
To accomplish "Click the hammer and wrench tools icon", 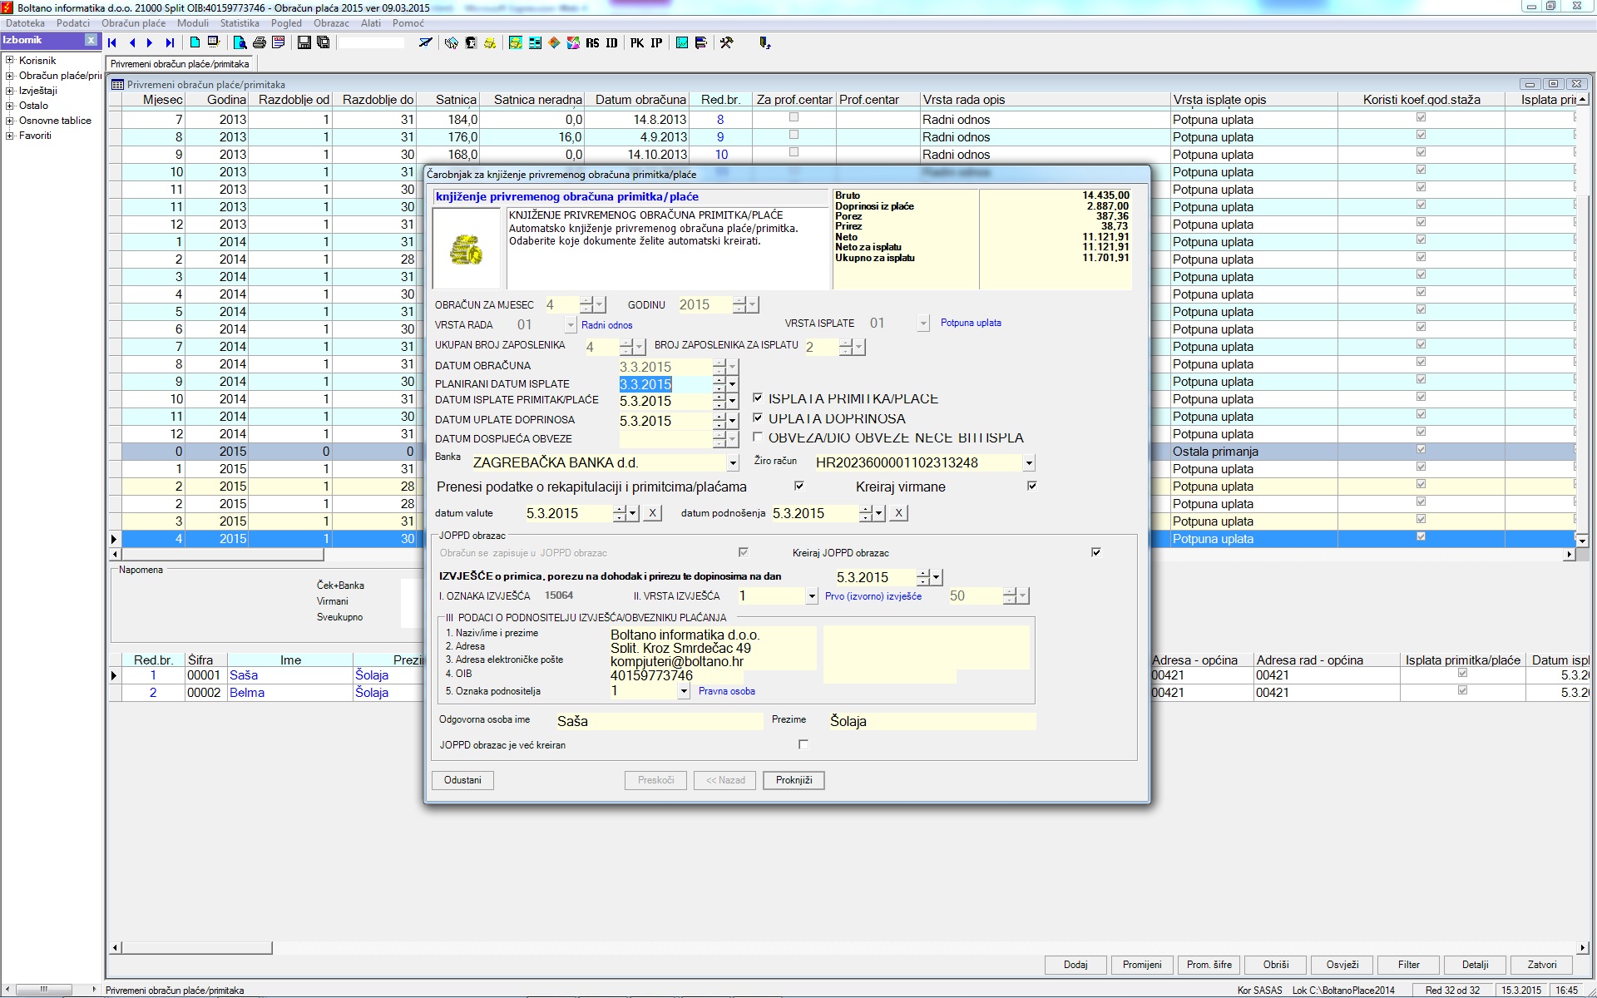I will 726,42.
